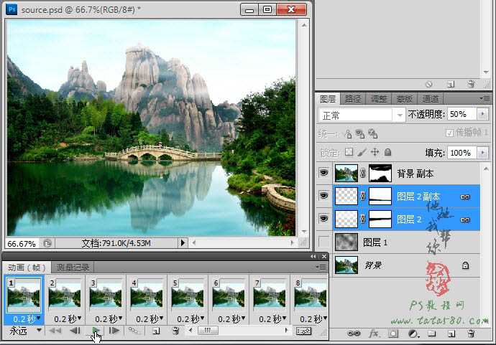Open the Layers panel flyout menu
This screenshot has width=496, height=345.
click(485, 99)
